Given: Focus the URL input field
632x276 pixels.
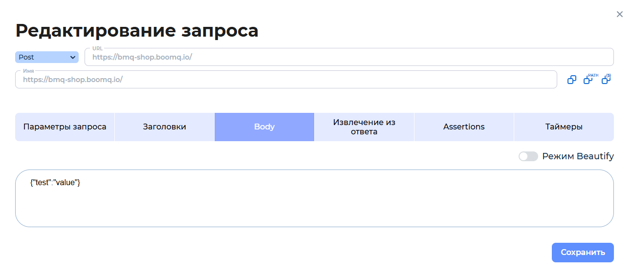Looking at the screenshot, I should [349, 57].
